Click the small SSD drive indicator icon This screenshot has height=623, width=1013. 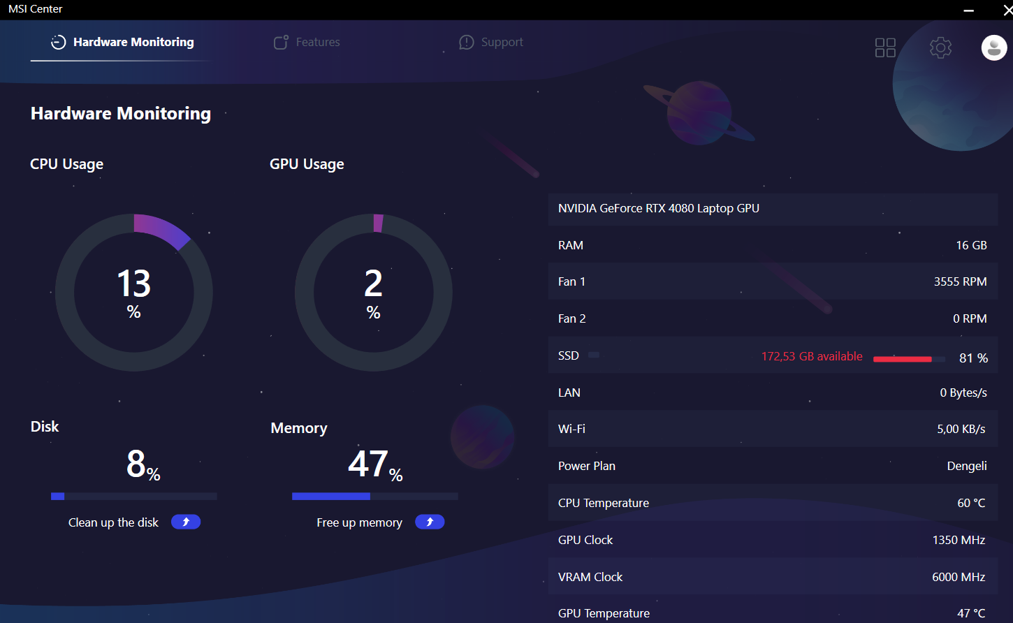click(x=594, y=355)
